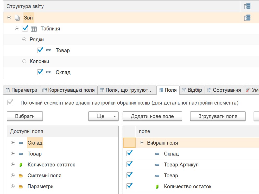Click the table icon beside Таблиця
The image size is (259, 194).
coord(34,29)
